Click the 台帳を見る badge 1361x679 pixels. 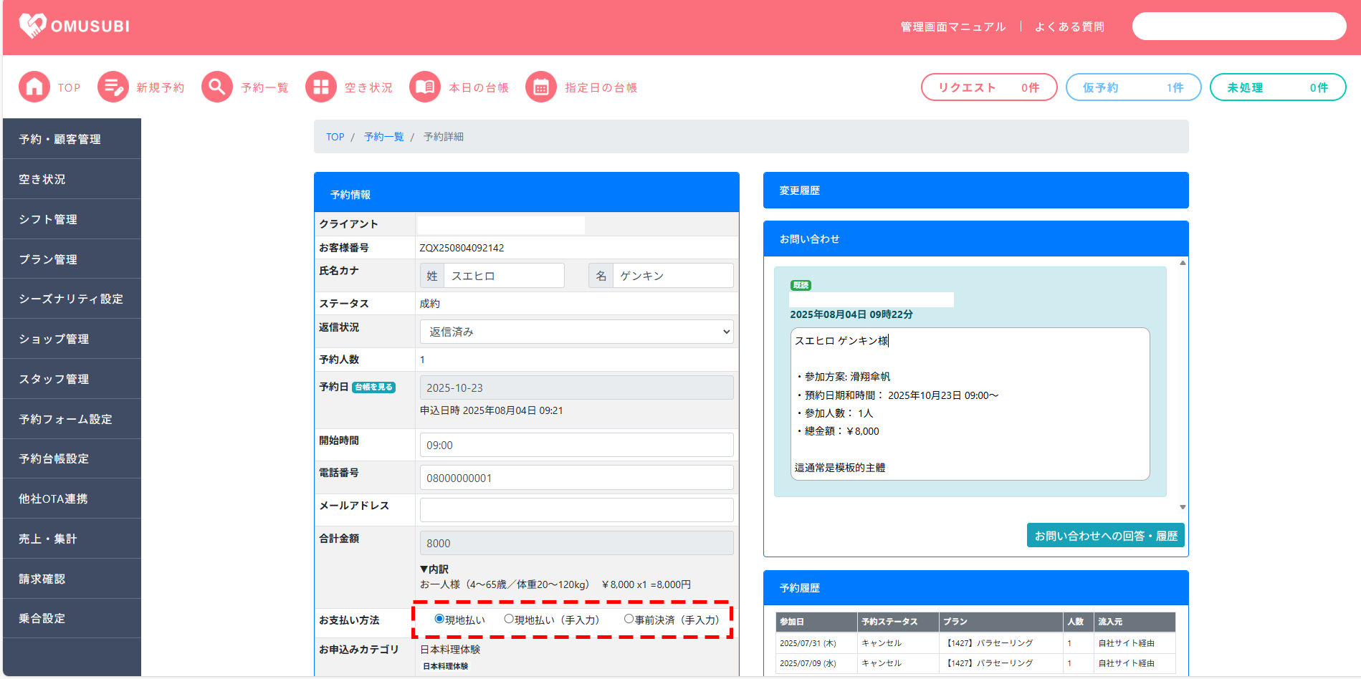374,387
